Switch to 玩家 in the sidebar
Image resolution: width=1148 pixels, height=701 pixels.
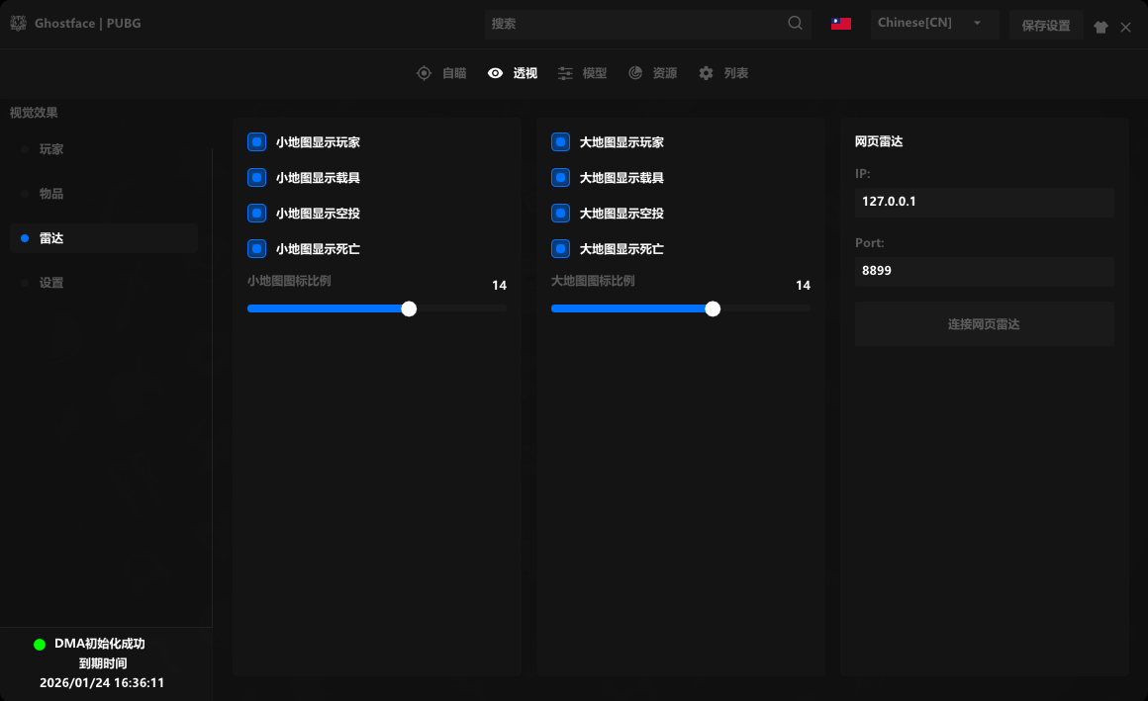(51, 149)
